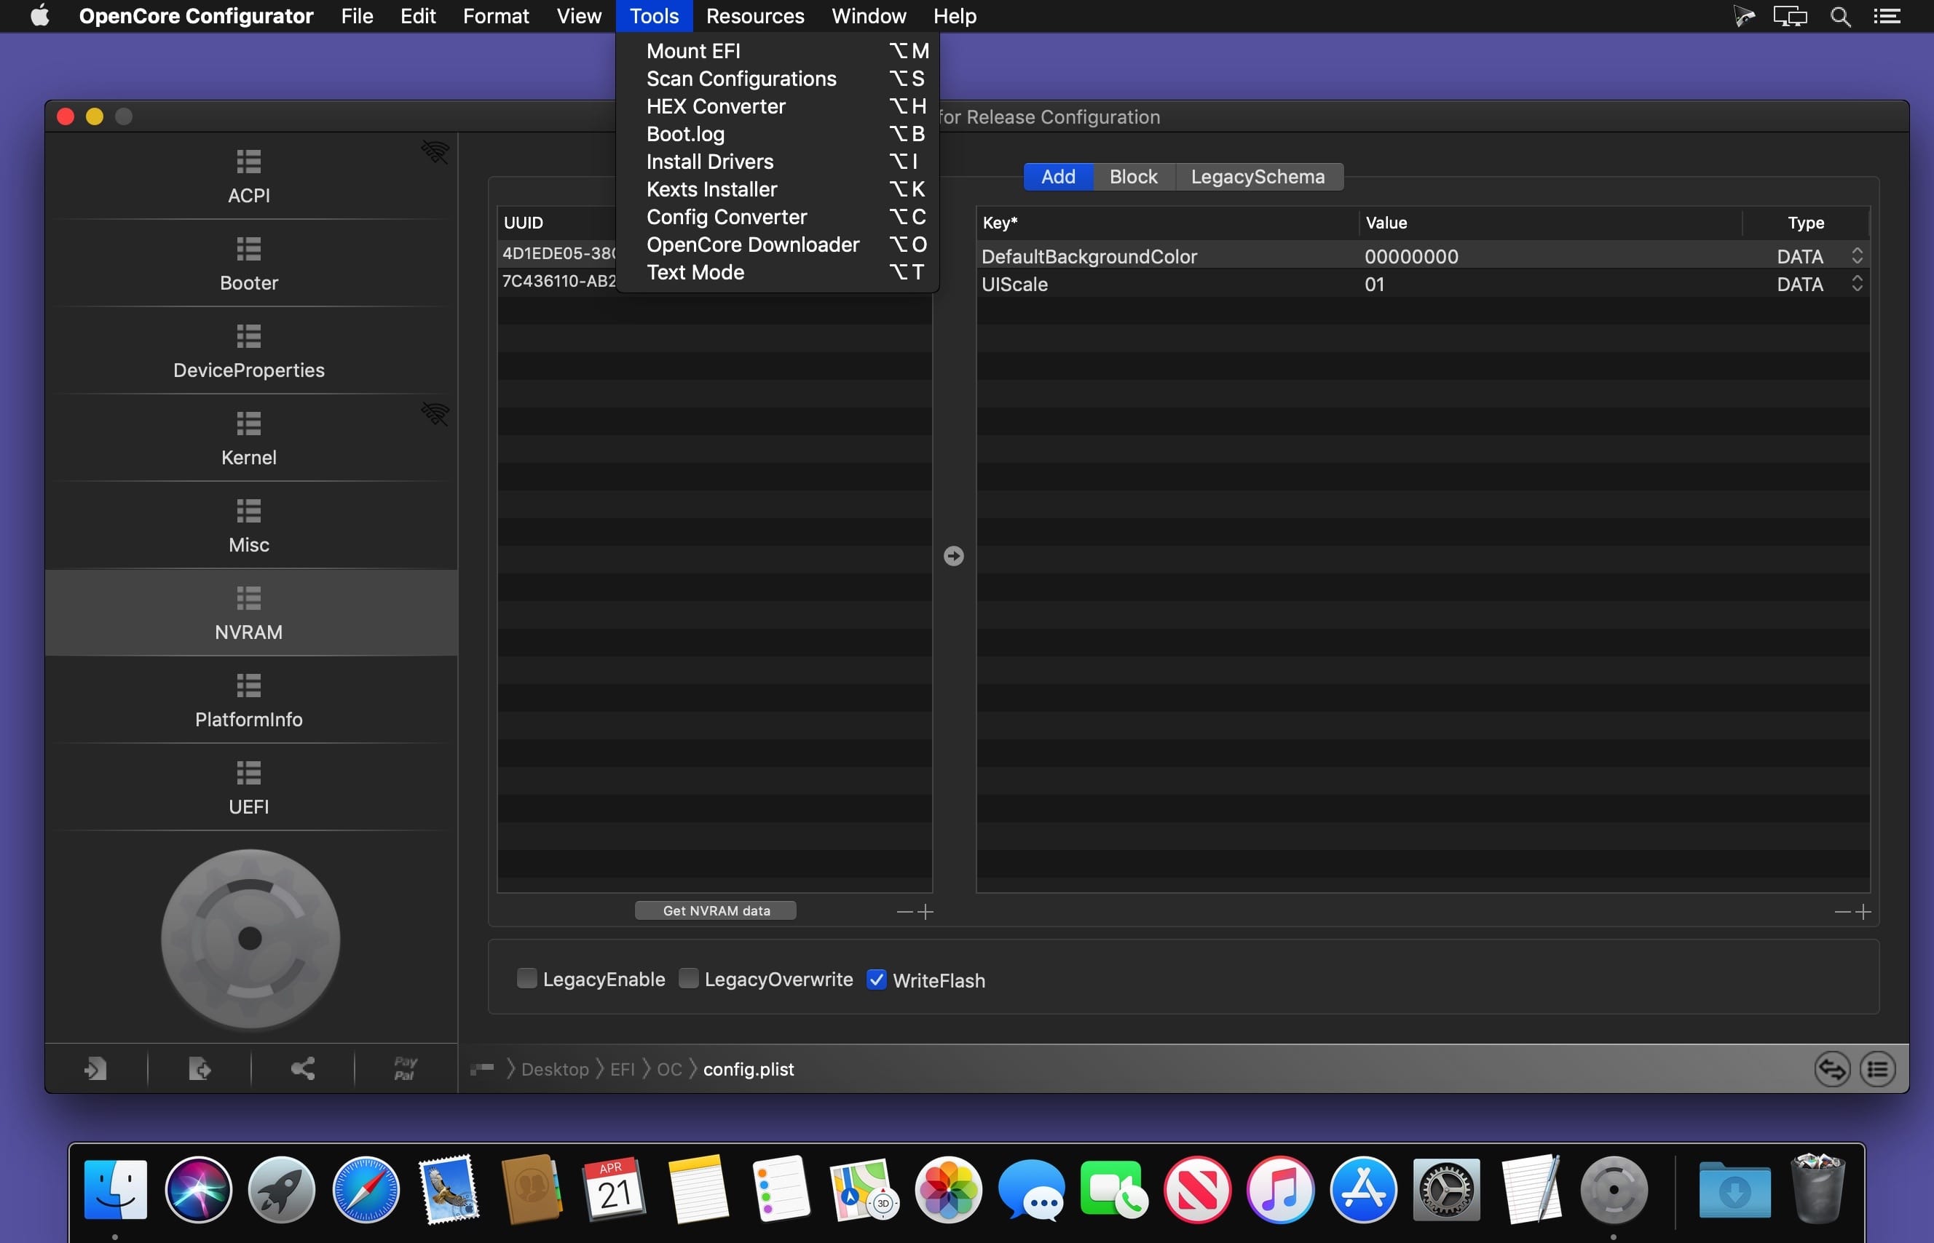Viewport: 1934px width, 1243px height.
Task: Open Type dropdown for UIScale row
Action: (1857, 283)
